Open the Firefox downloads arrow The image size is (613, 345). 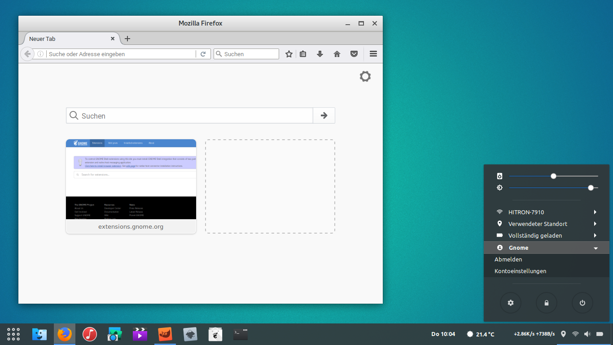[x=320, y=54]
